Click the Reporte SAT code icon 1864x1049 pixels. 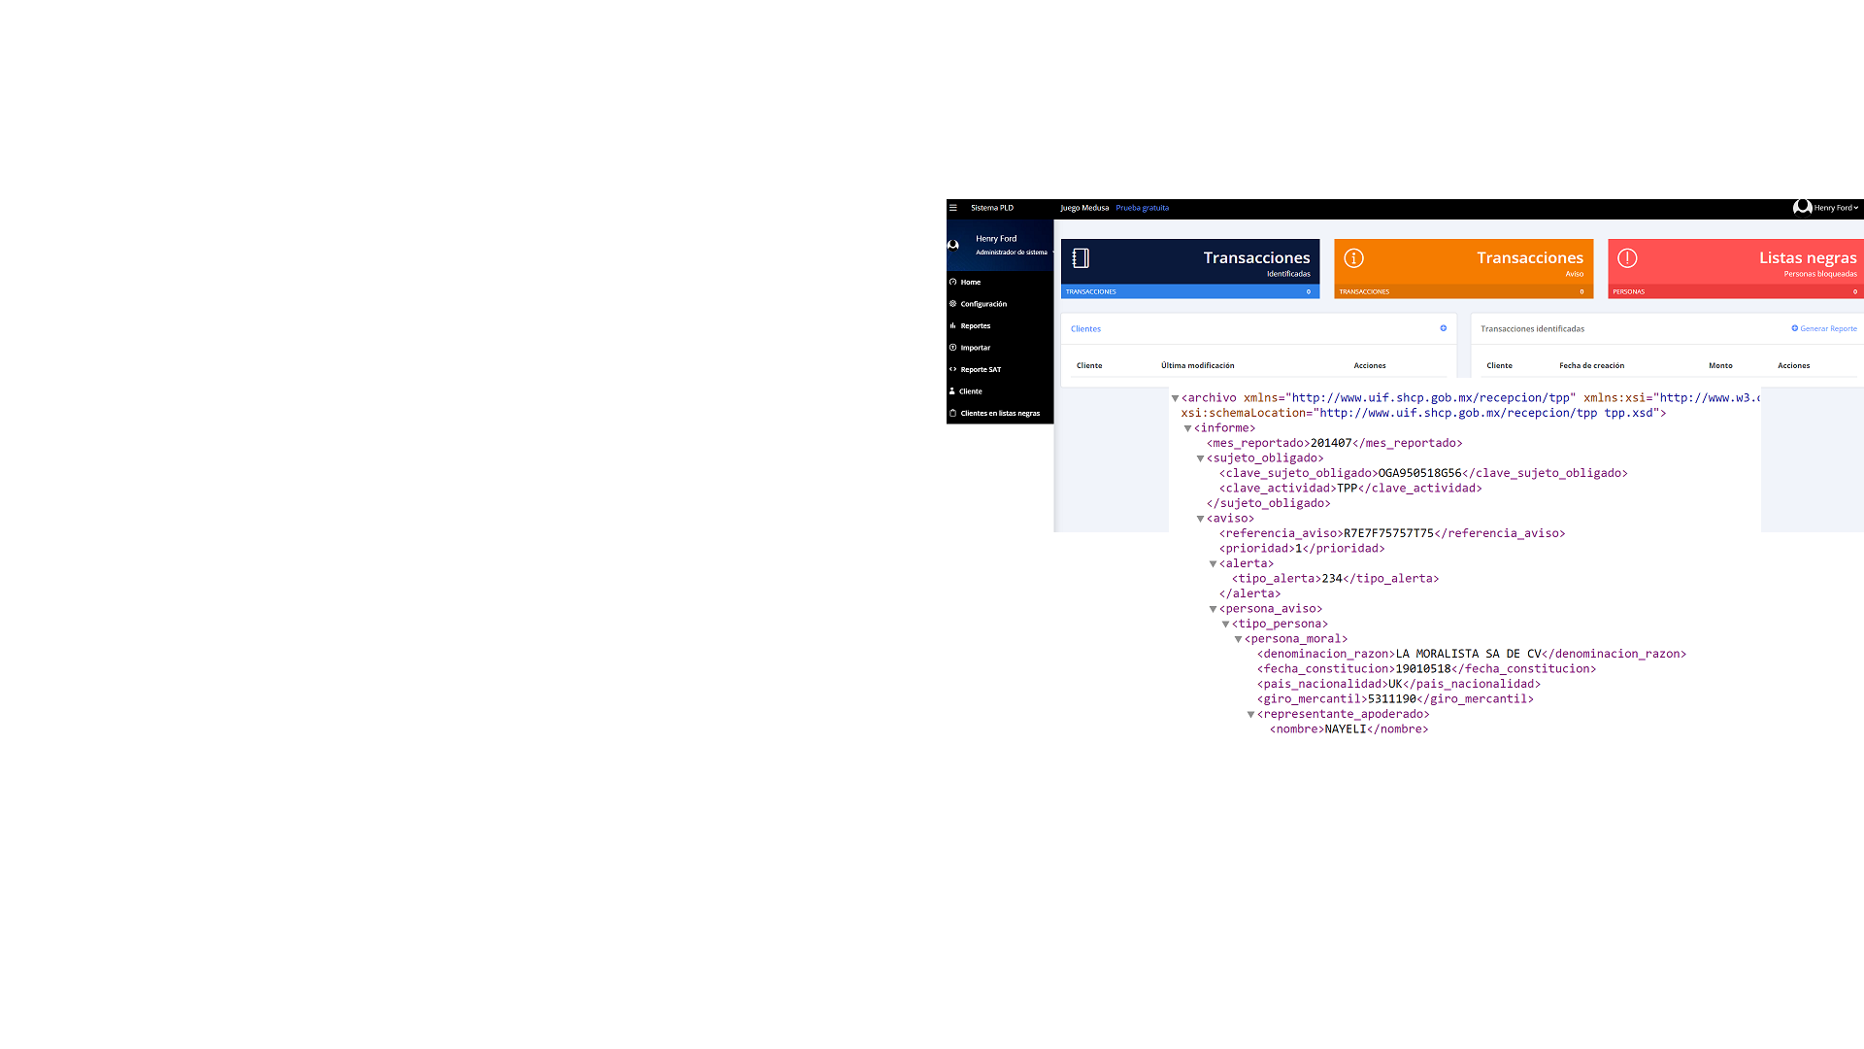(952, 369)
